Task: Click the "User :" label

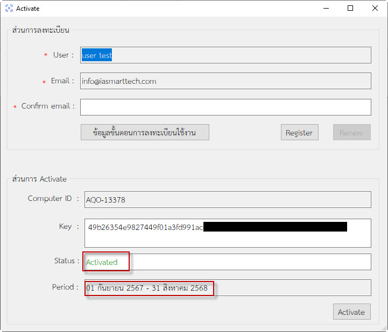Action: tap(64, 55)
